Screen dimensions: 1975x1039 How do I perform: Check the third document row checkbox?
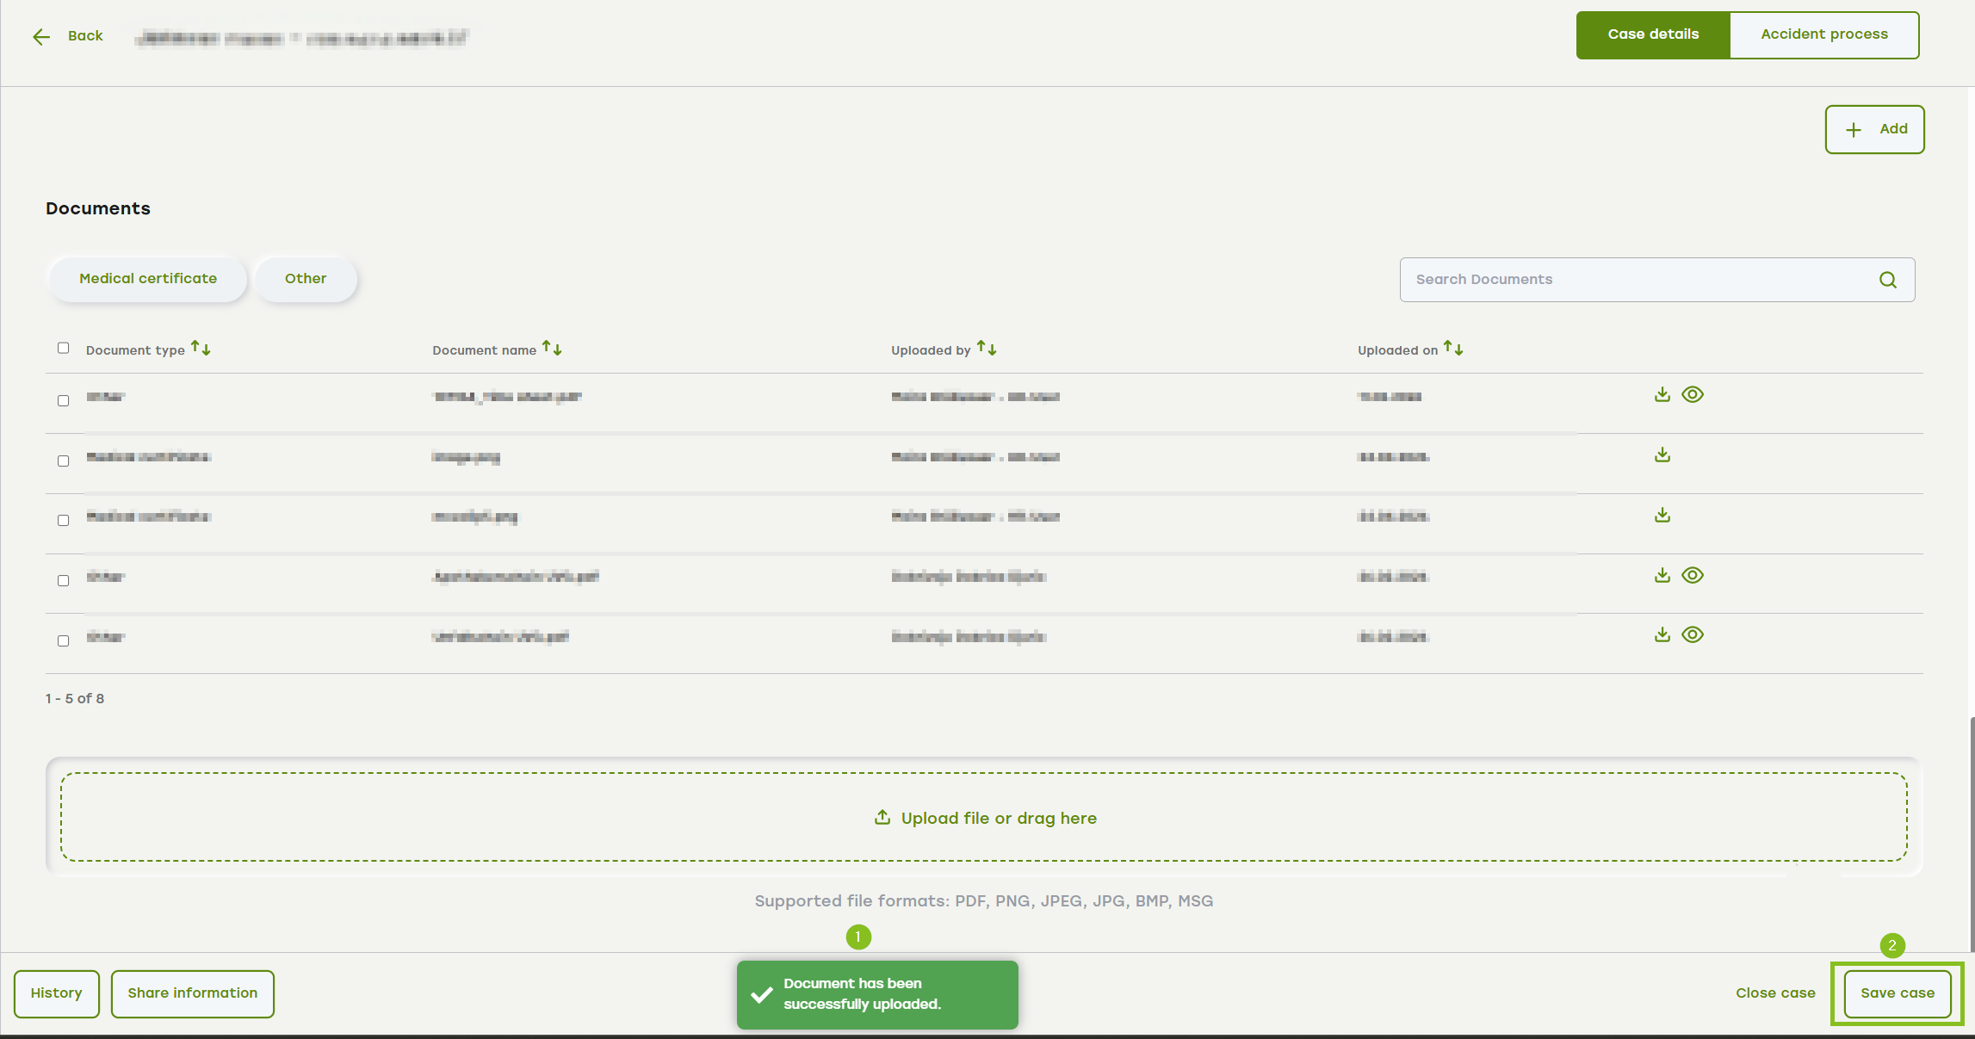pos(63,520)
